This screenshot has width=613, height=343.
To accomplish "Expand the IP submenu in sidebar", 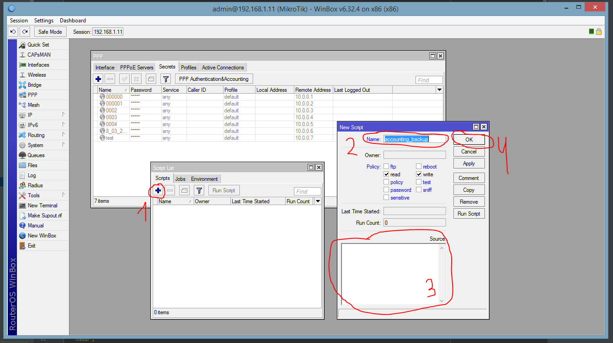I will coord(64,115).
